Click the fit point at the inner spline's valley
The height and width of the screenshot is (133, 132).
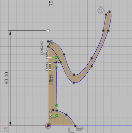74,75
